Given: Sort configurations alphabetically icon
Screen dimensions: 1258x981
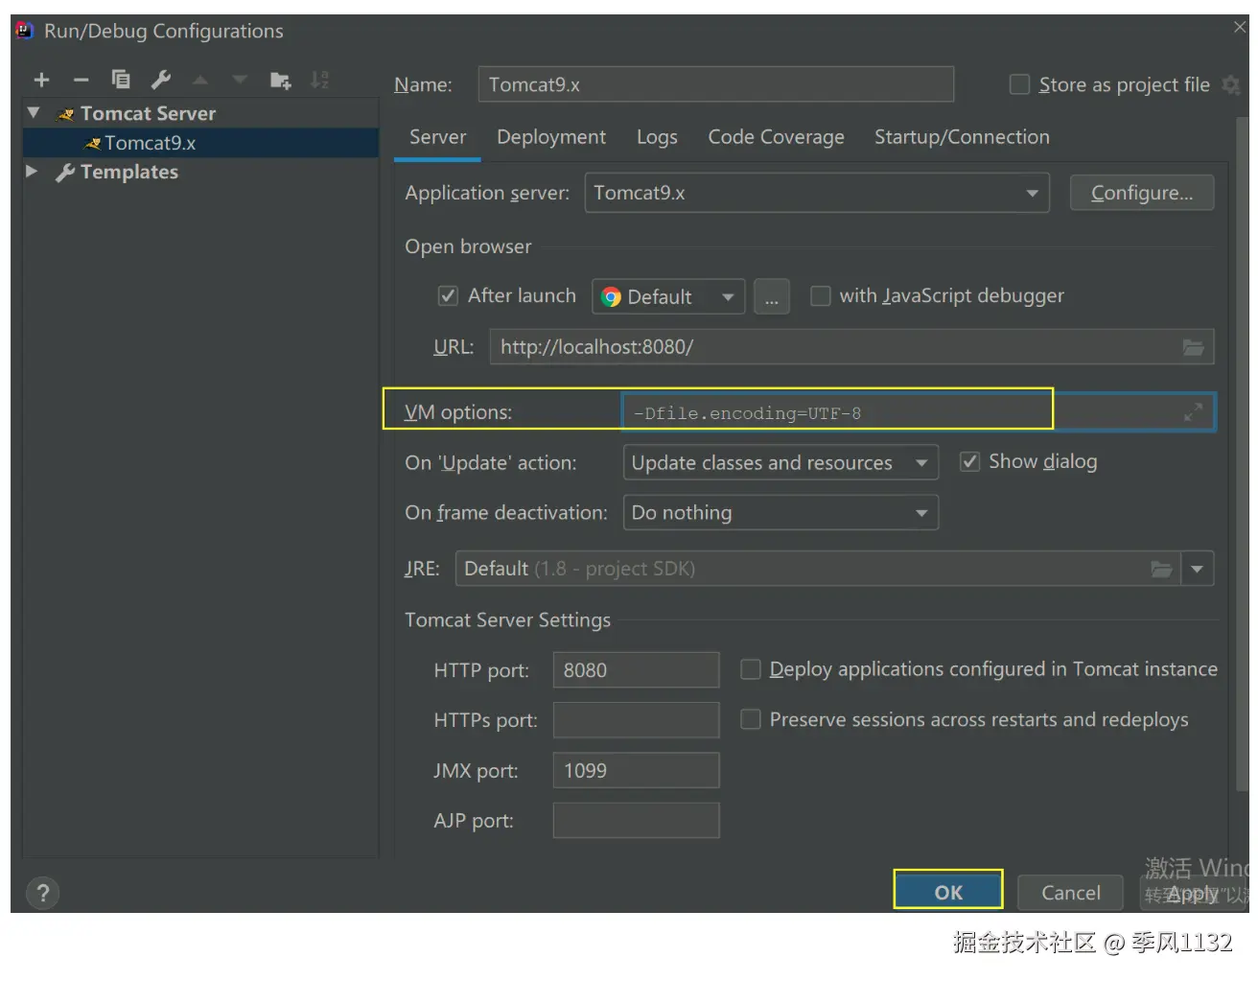Looking at the screenshot, I should pos(319,80).
